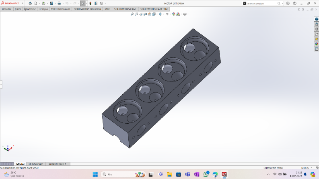The width and height of the screenshot is (319, 179).
Task: Switch to the MBD tab
Action: (x=107, y=9)
